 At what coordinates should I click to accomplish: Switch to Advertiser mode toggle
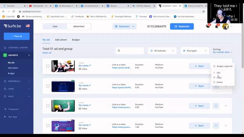[x=79, y=26]
